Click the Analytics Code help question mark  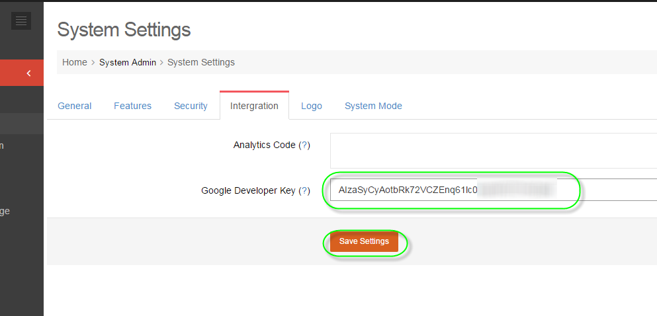coord(304,145)
